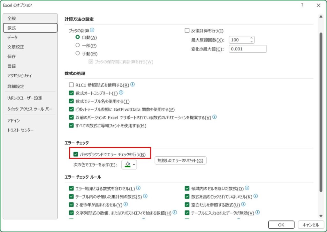The width and height of the screenshot is (327, 232).
Task: Toggle GetPivotData 関数を使用する checkbox
Action: point(71,109)
